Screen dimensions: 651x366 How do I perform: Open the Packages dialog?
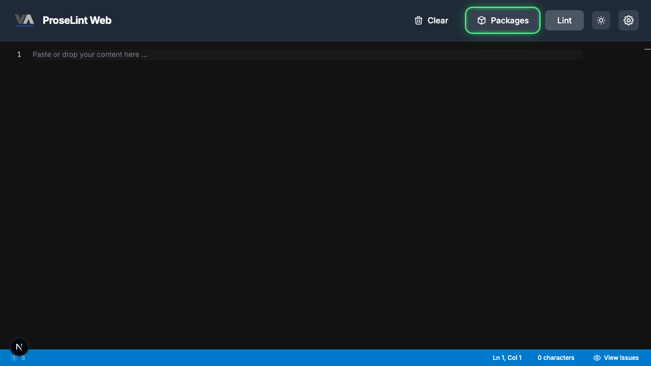502,20
